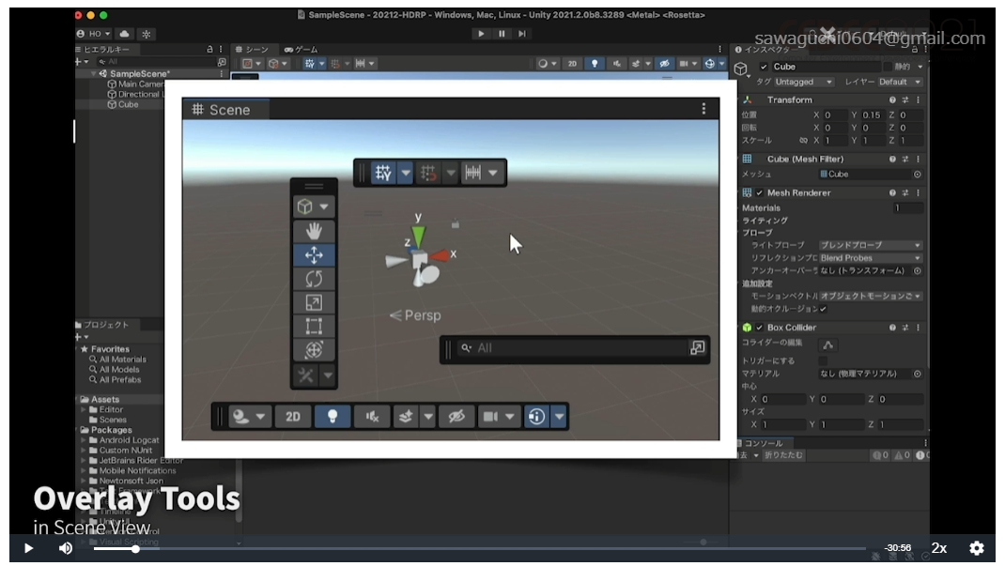Image resolution: width=1005 pixels, height=566 pixels.
Task: Open camera settings dropdown arrow in enlarged overlay
Action: [510, 417]
